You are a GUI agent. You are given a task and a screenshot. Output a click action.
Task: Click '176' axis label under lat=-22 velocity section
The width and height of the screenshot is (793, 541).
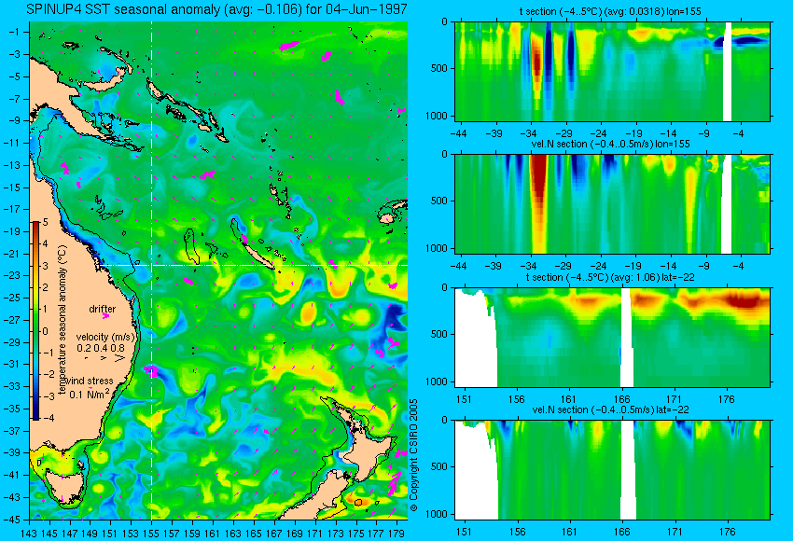[728, 532]
